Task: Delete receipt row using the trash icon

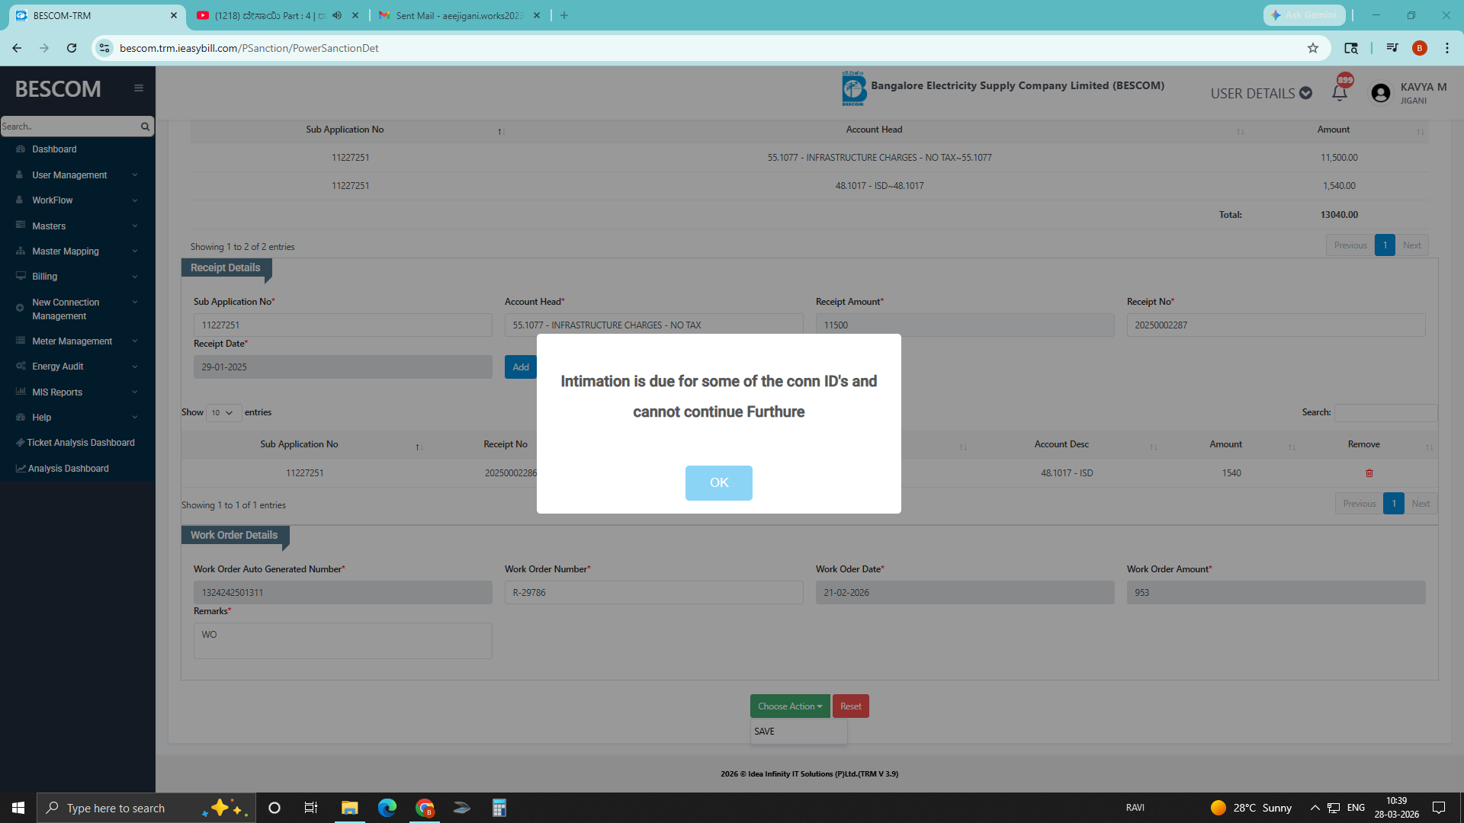Action: pos(1369,473)
